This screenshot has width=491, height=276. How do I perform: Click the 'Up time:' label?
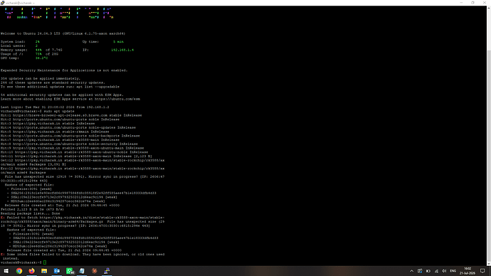(x=90, y=42)
